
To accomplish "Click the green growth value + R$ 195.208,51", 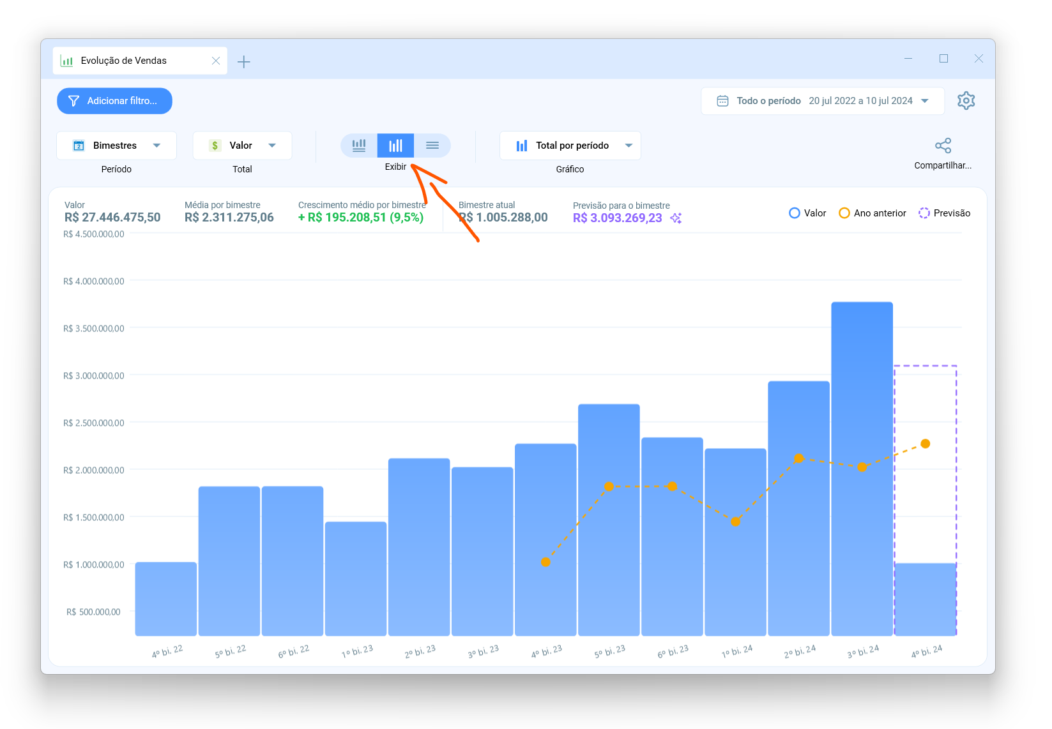I will 361,218.
